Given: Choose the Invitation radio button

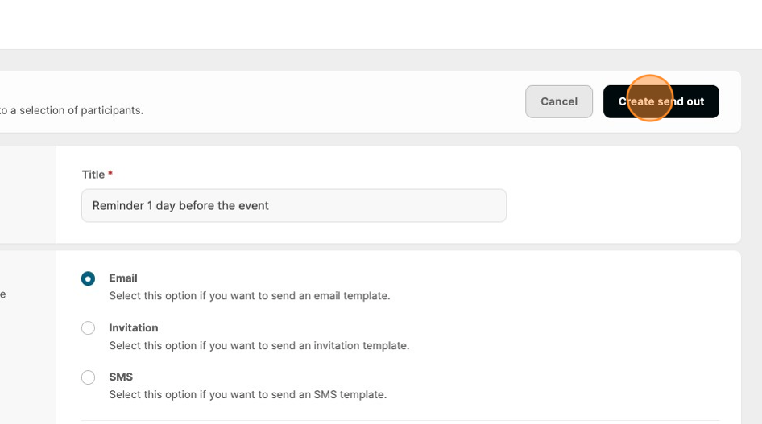Looking at the screenshot, I should click(89, 328).
